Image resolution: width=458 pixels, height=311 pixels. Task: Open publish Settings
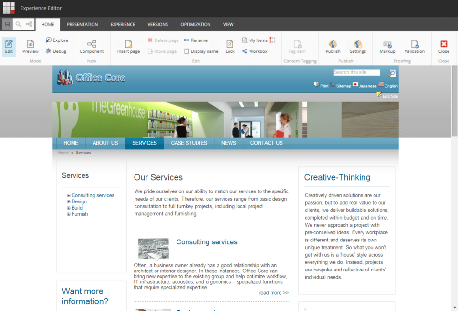357,47
